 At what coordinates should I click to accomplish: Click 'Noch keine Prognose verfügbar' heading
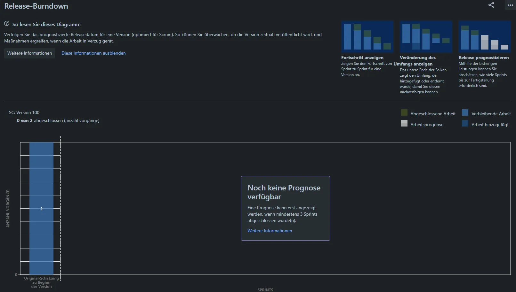tap(284, 192)
